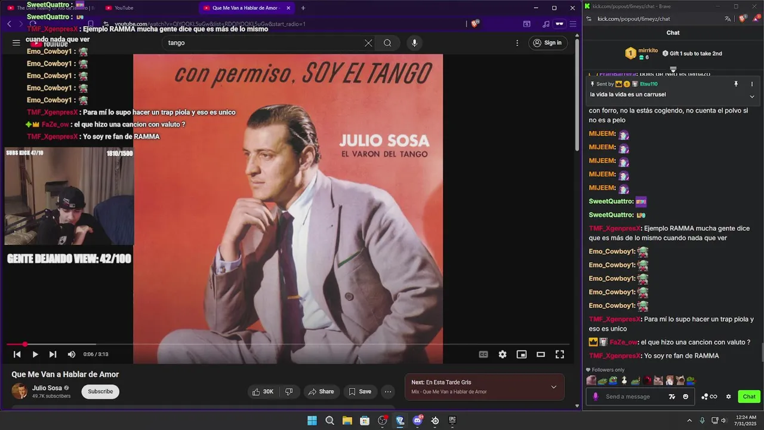This screenshot has width=764, height=430.
Task: Click Brave Rewards triangle icon in Kick window
Action: pyautogui.click(x=755, y=19)
